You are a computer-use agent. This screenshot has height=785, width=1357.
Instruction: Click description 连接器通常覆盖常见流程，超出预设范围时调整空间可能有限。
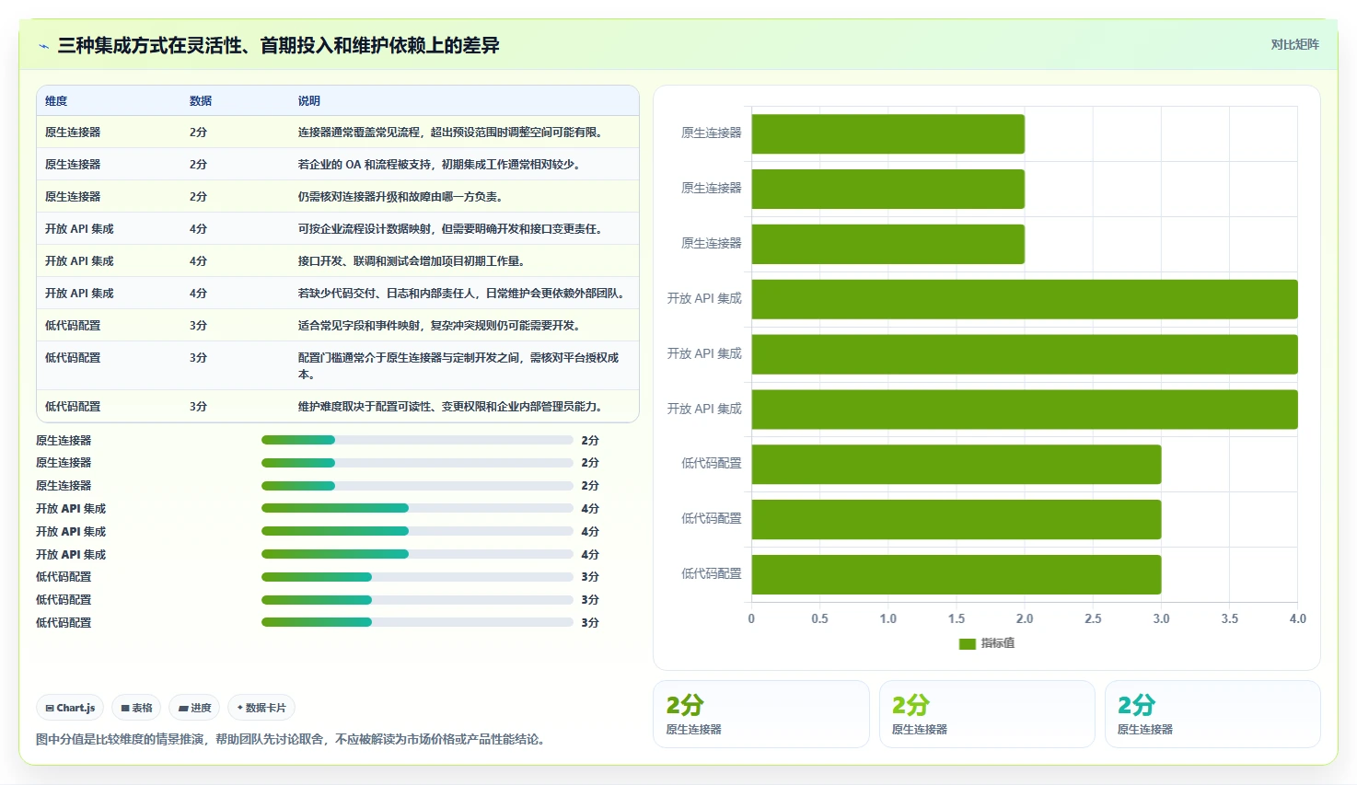point(452,133)
